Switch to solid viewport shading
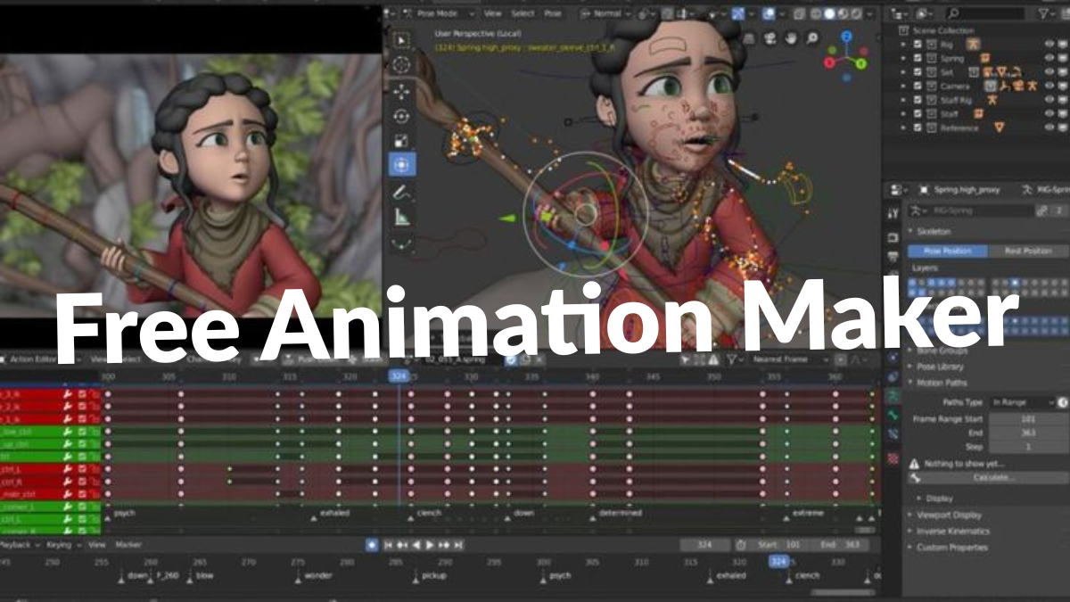This screenshot has height=602, width=1070. pyautogui.click(x=829, y=13)
